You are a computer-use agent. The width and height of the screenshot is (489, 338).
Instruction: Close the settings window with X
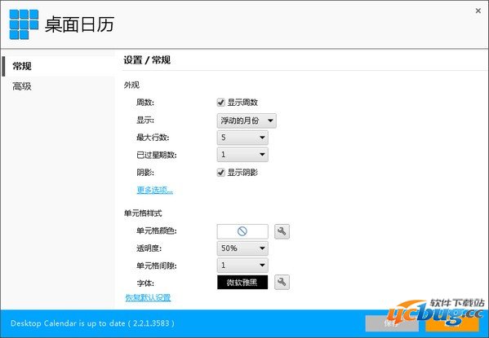tap(478, 11)
